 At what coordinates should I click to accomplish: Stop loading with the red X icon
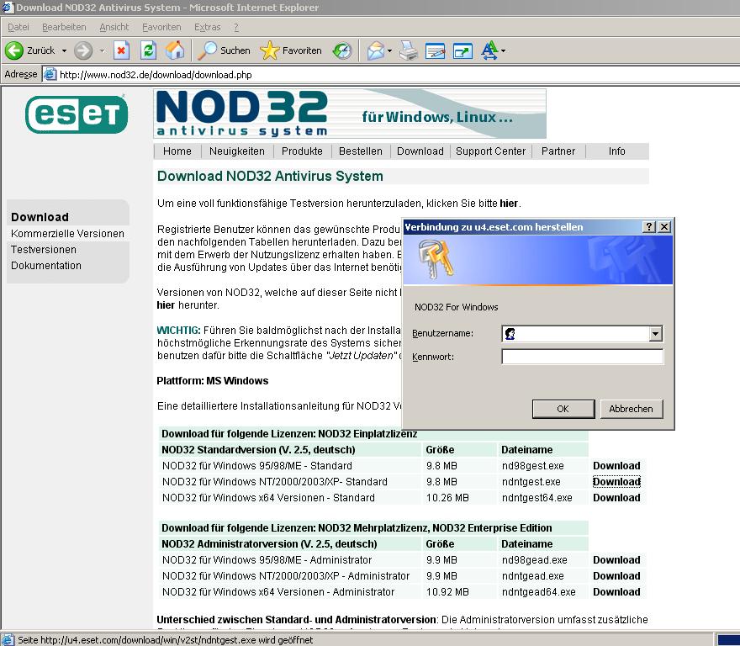121,50
